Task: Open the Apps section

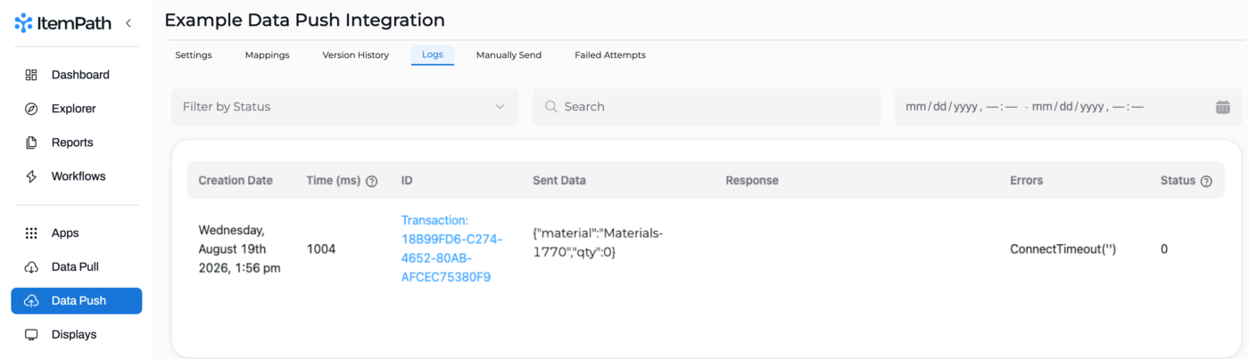Action: point(76,233)
